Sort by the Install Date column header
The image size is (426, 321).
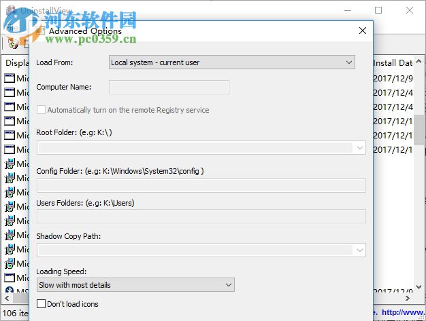pos(393,63)
